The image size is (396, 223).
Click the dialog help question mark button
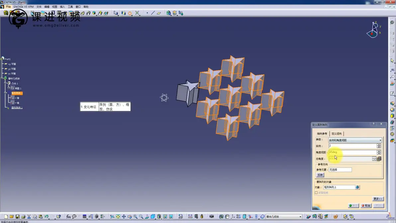tap(373, 124)
